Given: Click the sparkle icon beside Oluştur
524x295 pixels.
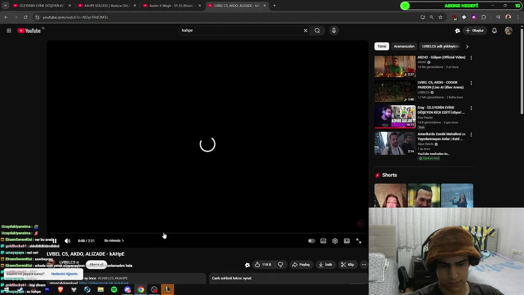Looking at the screenshot, I should click(x=458, y=31).
